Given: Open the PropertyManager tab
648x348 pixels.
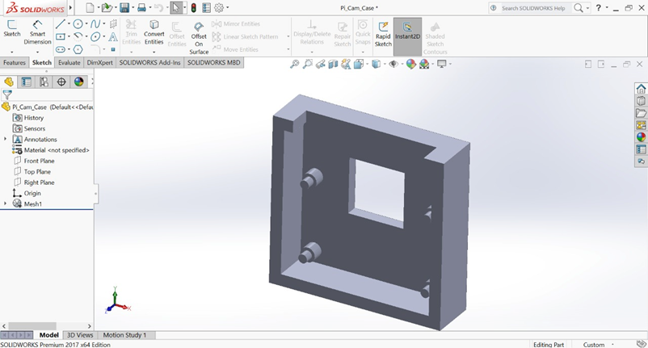Looking at the screenshot, I should point(27,82).
